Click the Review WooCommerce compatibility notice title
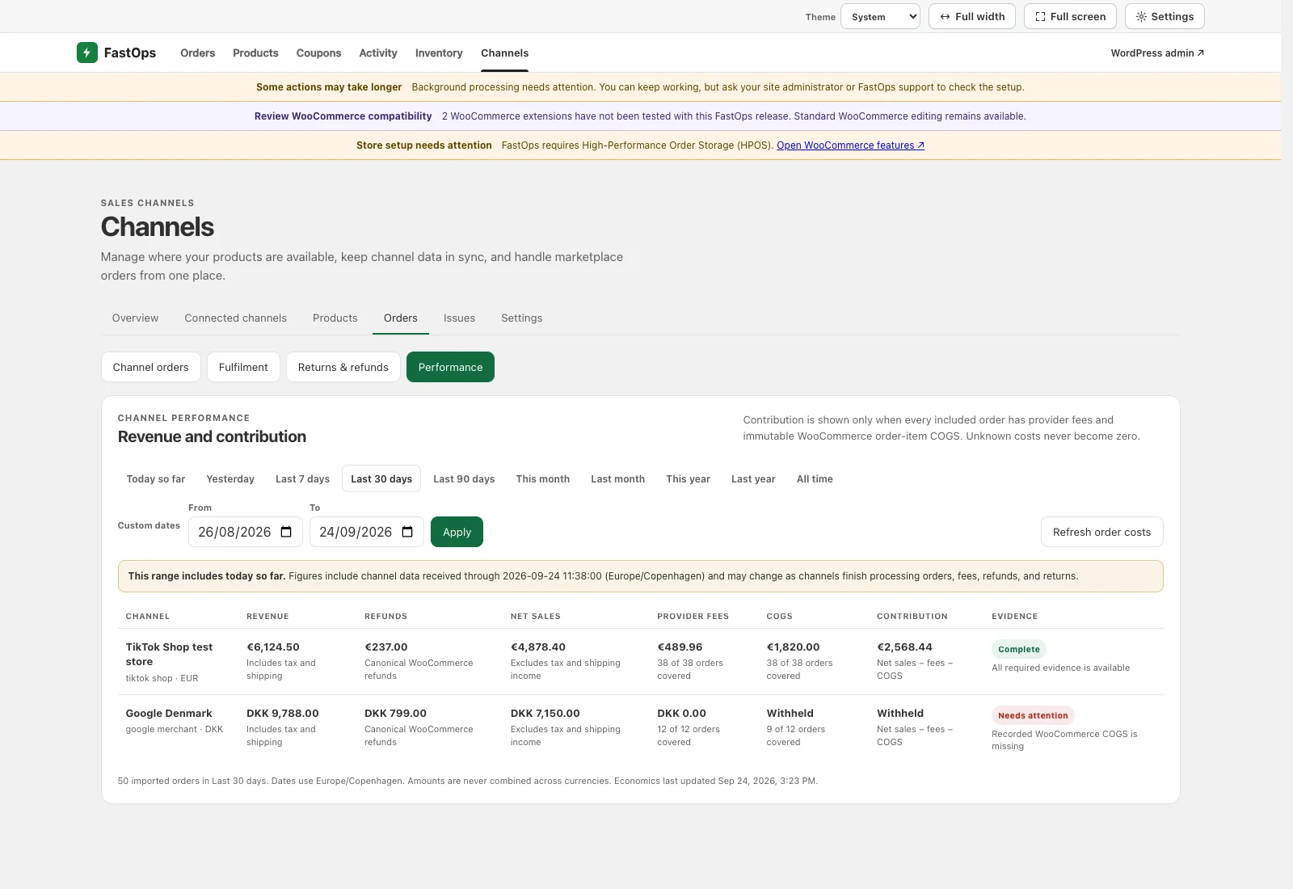1293x889 pixels. (343, 116)
